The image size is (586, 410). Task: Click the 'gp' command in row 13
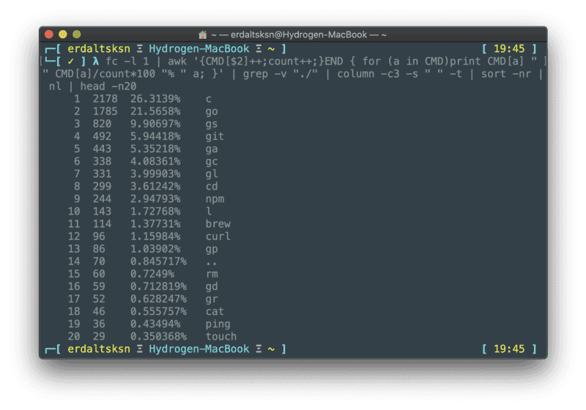[212, 250]
